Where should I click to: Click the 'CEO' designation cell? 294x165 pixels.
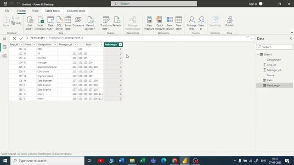[x=47, y=49]
